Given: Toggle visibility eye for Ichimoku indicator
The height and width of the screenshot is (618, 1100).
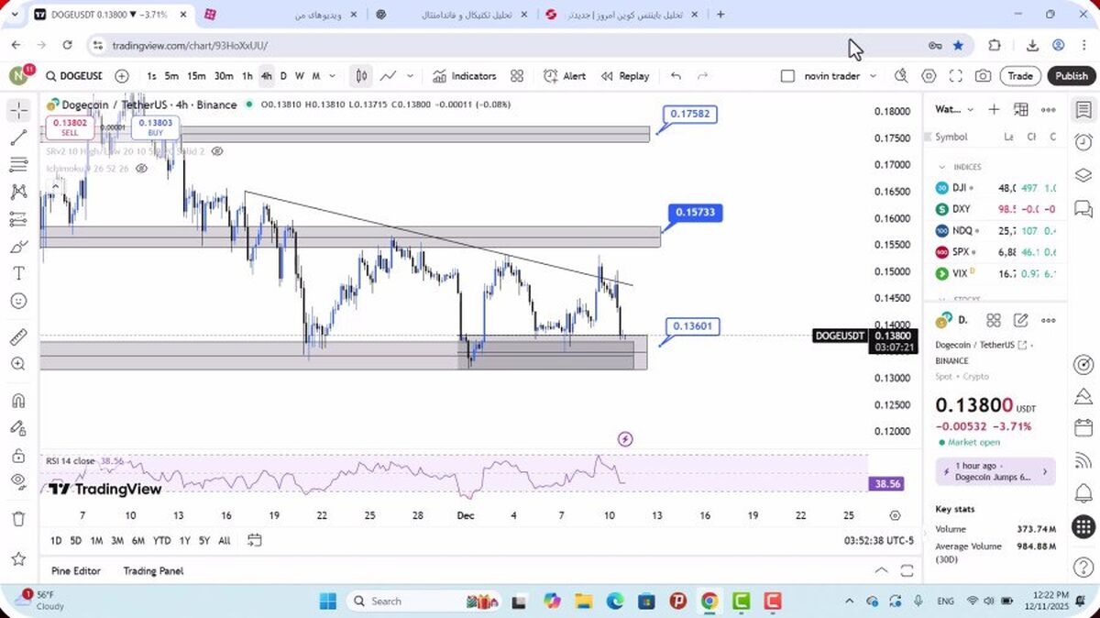Looking at the screenshot, I should point(141,169).
